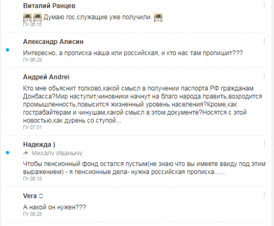
Task: Click timestamp Пт 07:51 on Андрей's comment
Action: point(32,127)
